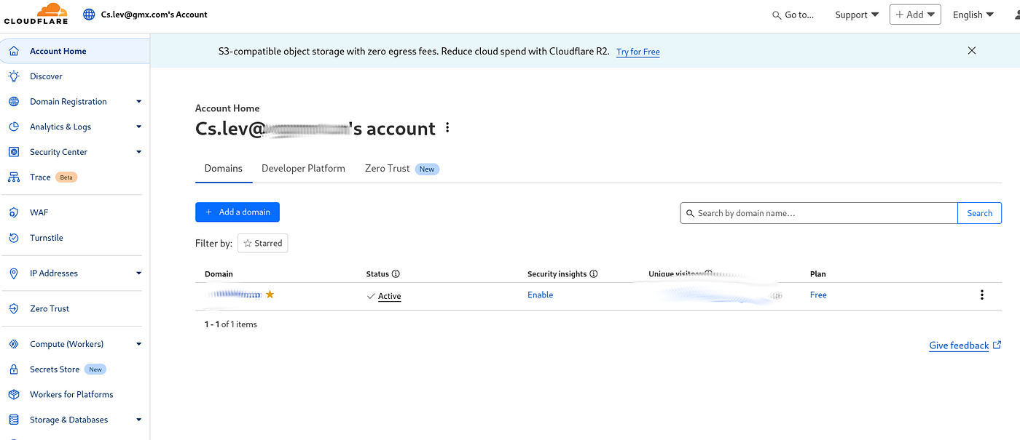Expand the Storage & Databases submenu arrow
The width and height of the screenshot is (1020, 440).
pos(138,420)
